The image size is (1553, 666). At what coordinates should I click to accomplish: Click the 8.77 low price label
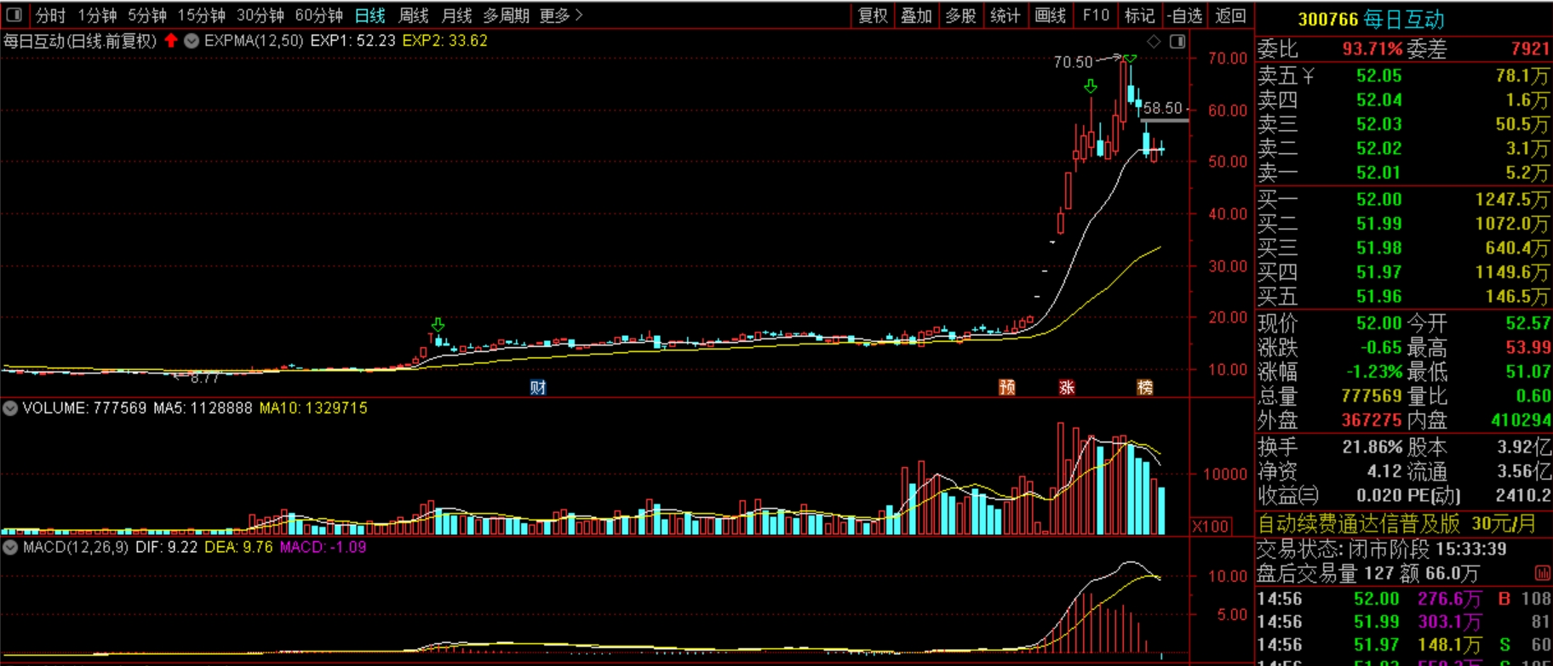pos(204,378)
